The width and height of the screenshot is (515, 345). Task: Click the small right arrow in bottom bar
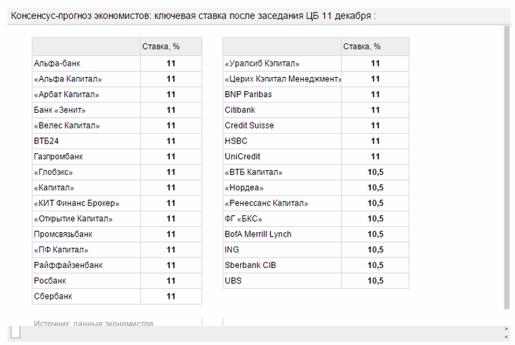click(x=506, y=329)
